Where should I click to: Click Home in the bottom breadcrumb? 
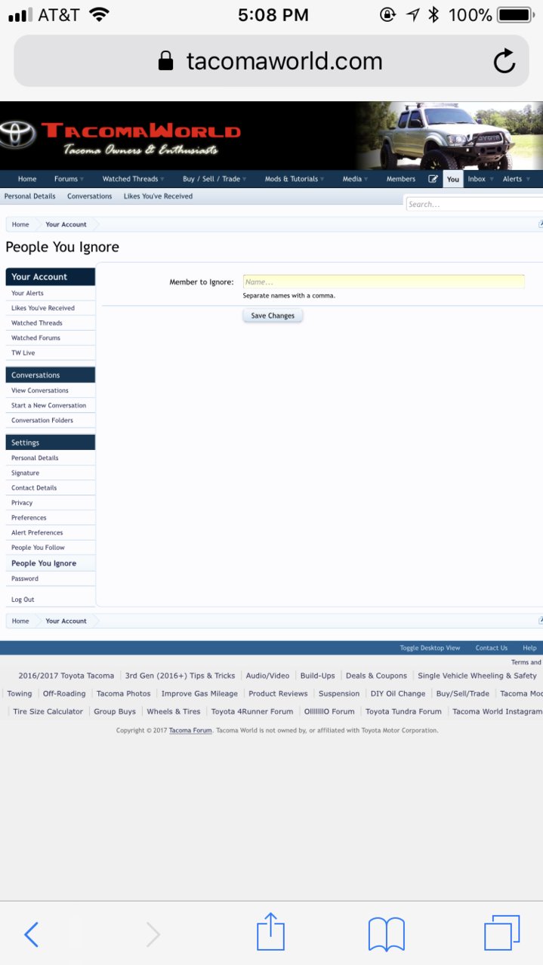[20, 621]
